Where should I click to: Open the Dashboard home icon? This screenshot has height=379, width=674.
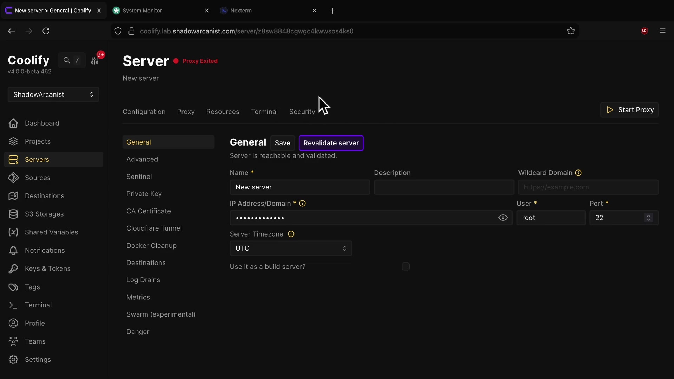pyautogui.click(x=13, y=123)
